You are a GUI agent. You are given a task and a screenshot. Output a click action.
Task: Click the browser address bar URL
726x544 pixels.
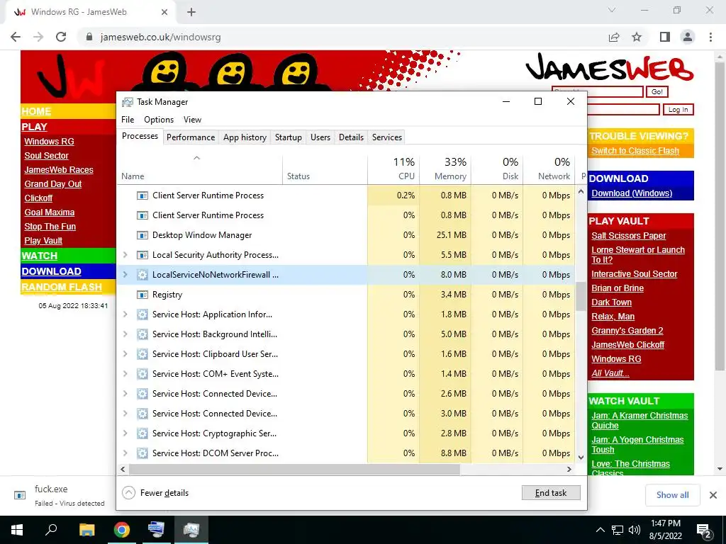(x=161, y=37)
